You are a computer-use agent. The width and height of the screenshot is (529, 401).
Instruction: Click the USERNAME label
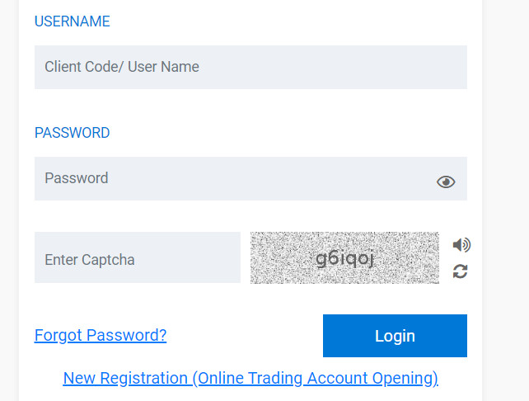73,22
